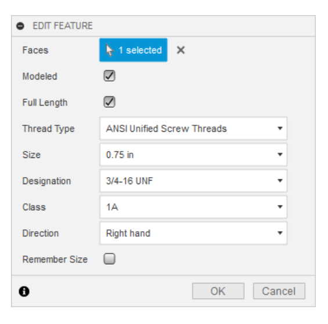Confirm the thread with OK
The image size is (328, 324).
[218, 291]
